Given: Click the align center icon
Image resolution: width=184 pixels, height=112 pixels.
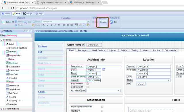Looking at the screenshot, I should (x=68, y=25).
